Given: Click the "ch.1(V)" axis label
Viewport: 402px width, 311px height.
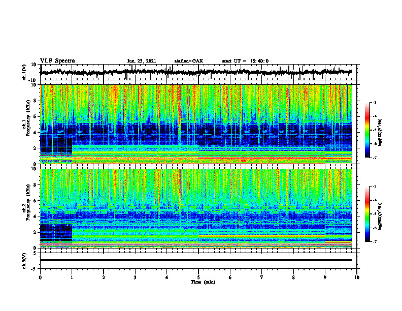Looking at the screenshot, I should click(24, 72).
